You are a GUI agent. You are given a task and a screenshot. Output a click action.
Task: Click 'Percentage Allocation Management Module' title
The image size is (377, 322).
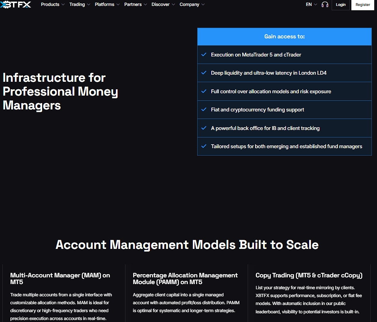coord(185,279)
